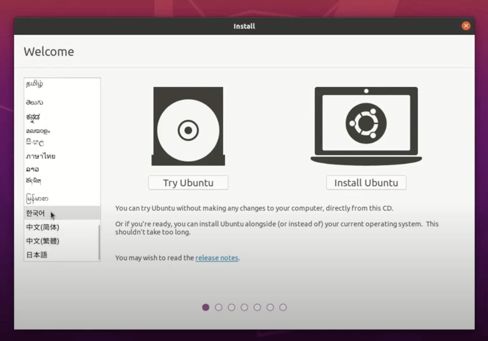The image size is (488, 341).
Task: Select ภาษาไทย in the language list
Action: pyautogui.click(x=62, y=156)
